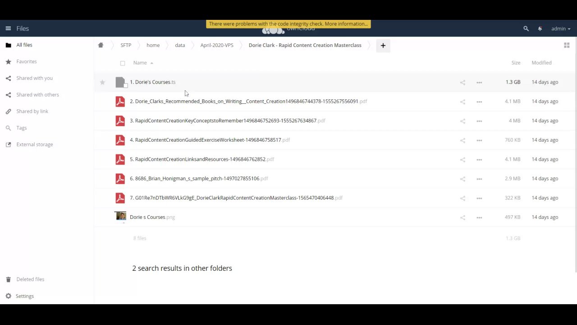This screenshot has width=577, height=325.
Task: Open RapidContentCreationGuidedExerciseWorksheet PDF
Action: (210, 140)
